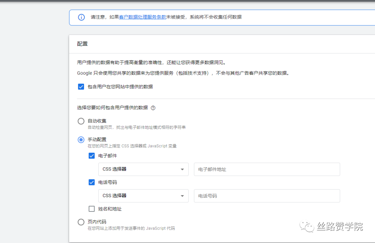Click the question mark help icon beside the heading
Screen dimensions: 375x243
coord(153,108)
